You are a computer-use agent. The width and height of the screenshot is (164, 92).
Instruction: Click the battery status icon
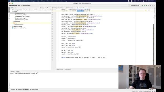click(135, 1)
